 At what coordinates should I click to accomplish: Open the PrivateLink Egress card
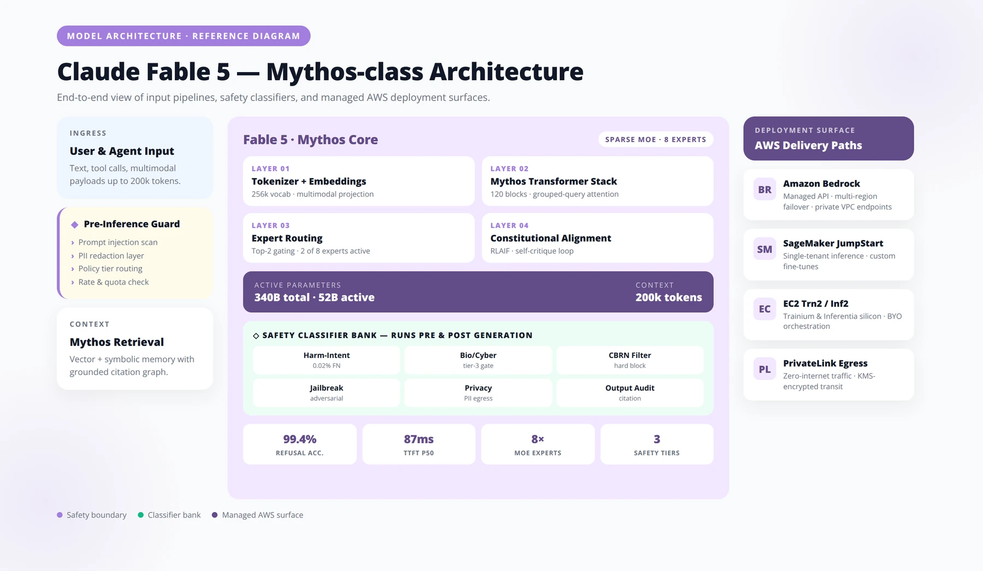(x=828, y=374)
